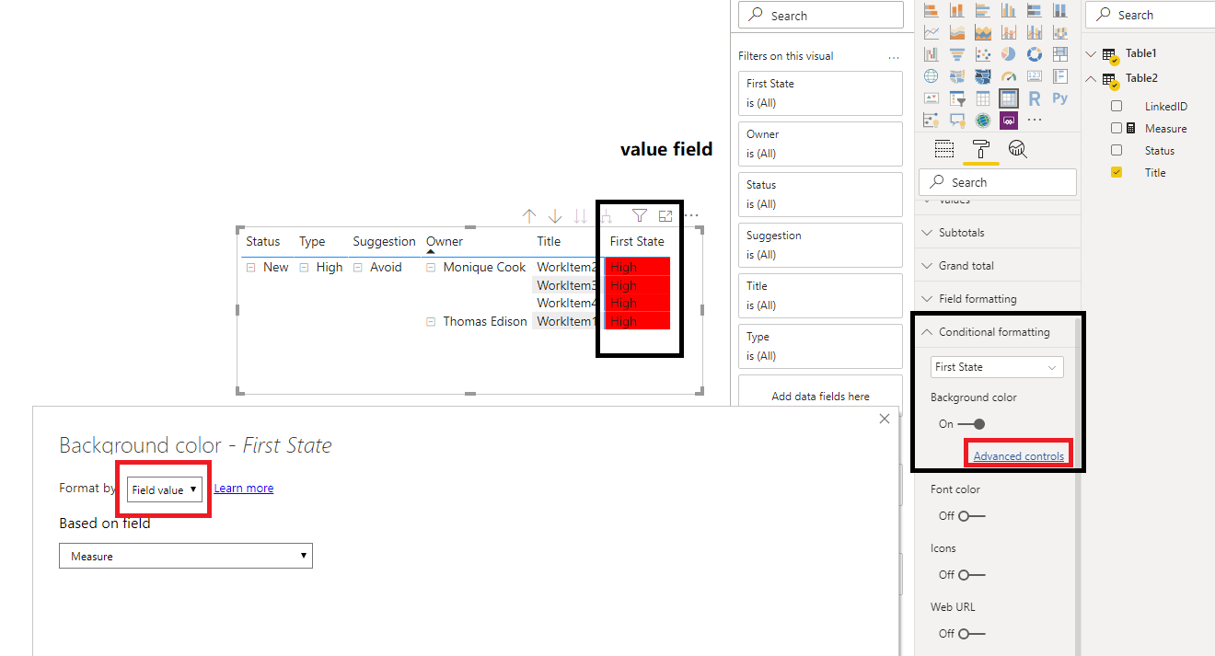
Task: Switch to the Analytics magnifier tab
Action: click(x=1018, y=149)
